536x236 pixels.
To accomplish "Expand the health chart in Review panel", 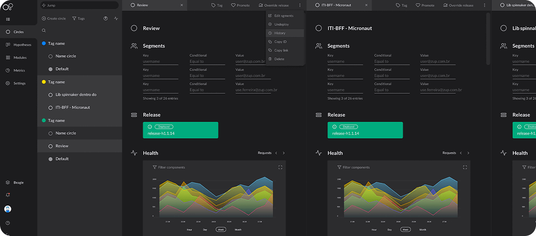I will click(x=280, y=167).
